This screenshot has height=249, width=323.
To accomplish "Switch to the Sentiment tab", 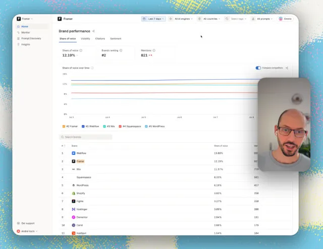I will point(116,38).
